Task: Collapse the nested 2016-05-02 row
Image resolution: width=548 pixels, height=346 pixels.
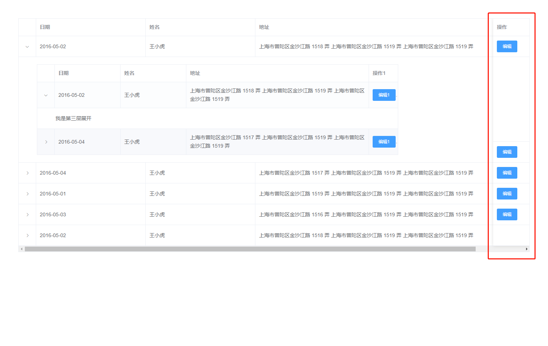Action: (x=46, y=95)
